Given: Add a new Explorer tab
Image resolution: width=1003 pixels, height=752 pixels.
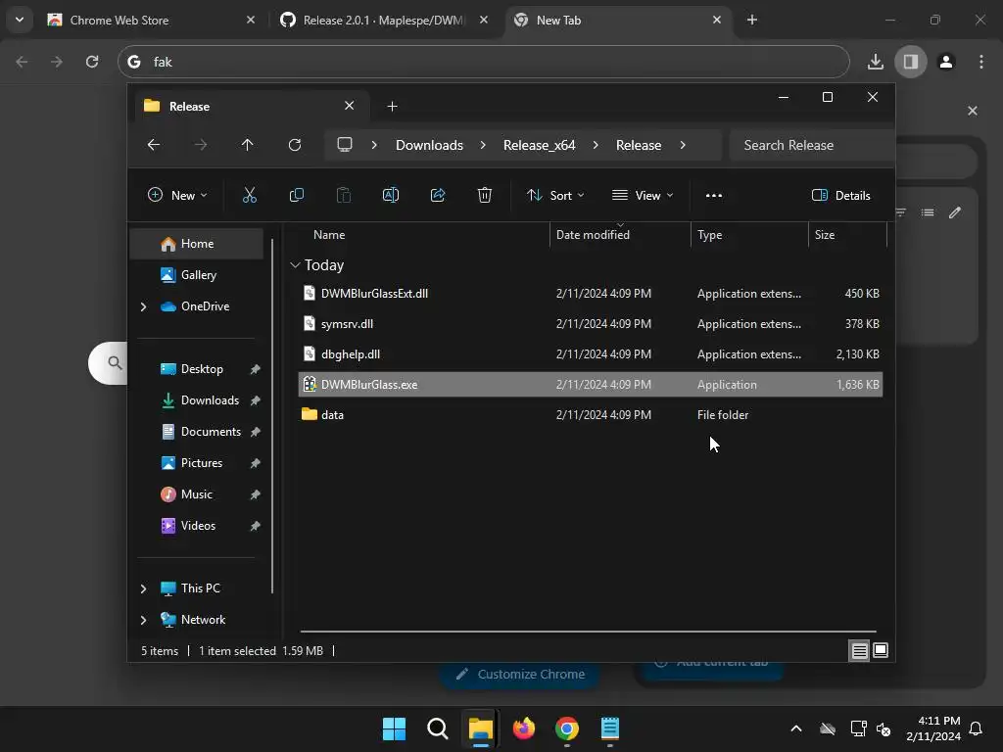Looking at the screenshot, I should 392,106.
